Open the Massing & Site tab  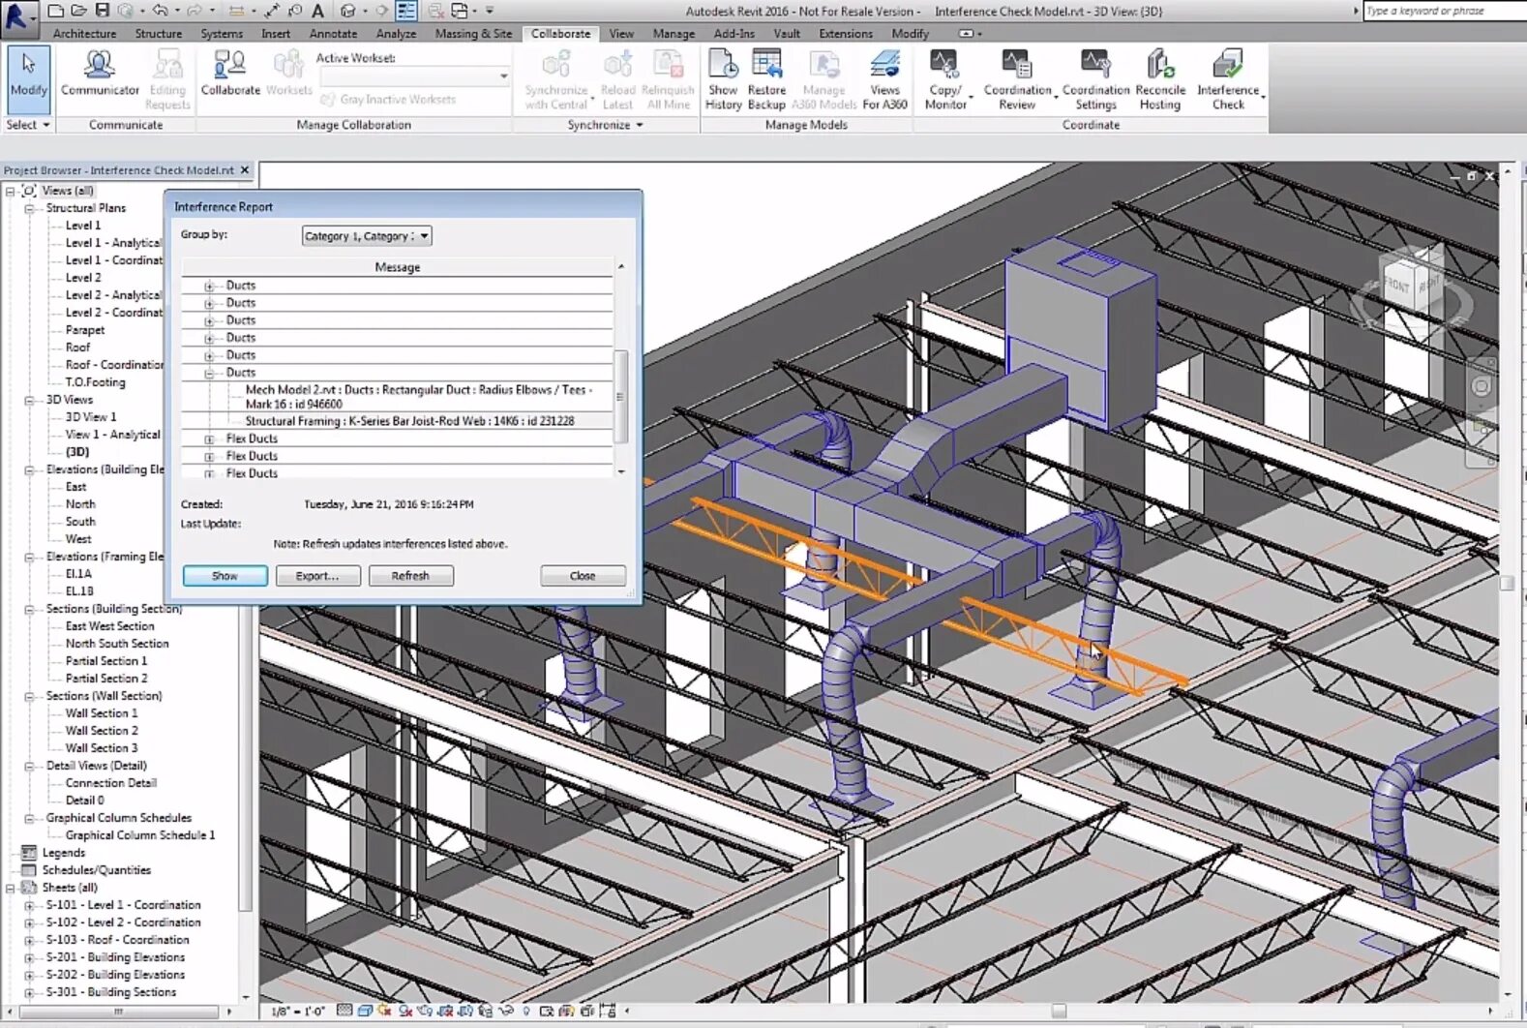tap(473, 33)
